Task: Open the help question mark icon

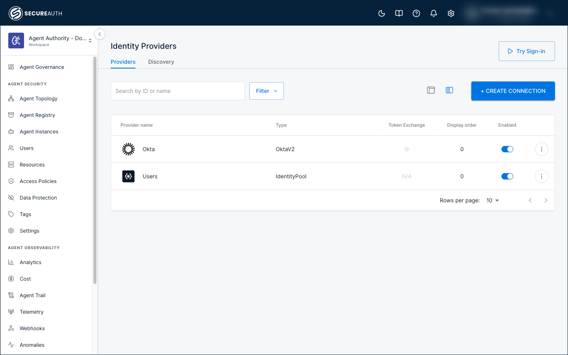Action: [x=416, y=13]
